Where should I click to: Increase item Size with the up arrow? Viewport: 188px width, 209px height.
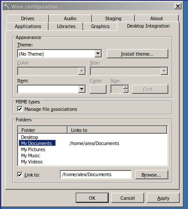(x=126, y=87)
